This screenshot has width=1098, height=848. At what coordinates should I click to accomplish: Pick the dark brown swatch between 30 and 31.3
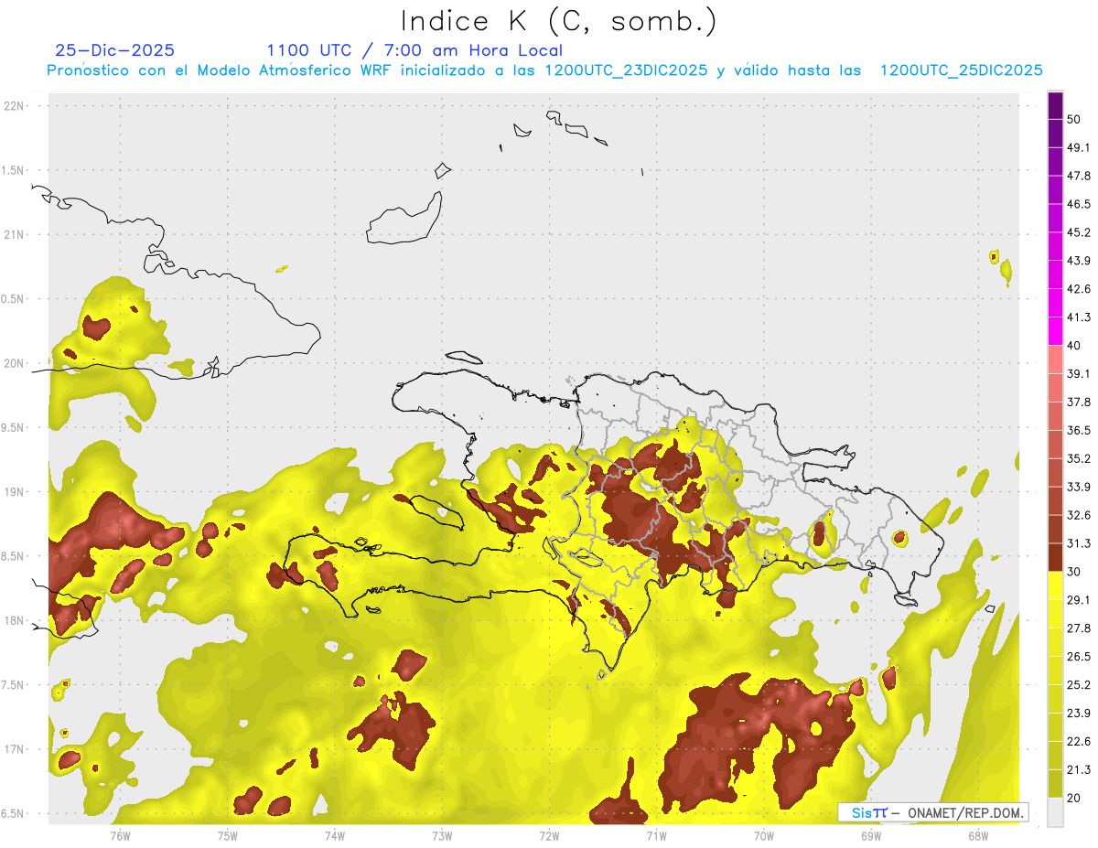coord(1055,558)
